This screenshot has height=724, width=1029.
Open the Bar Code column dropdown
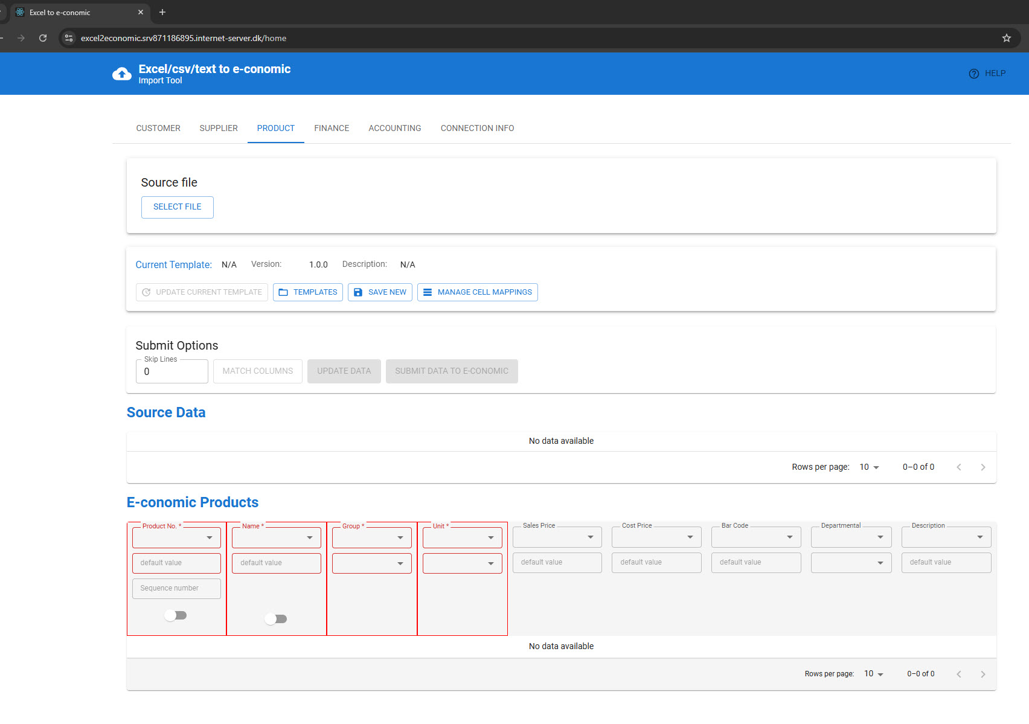tap(756, 537)
